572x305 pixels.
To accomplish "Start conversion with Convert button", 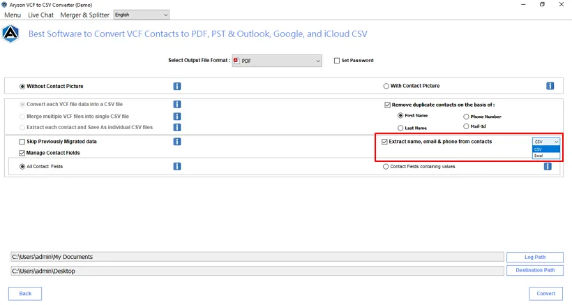I will pos(545,294).
